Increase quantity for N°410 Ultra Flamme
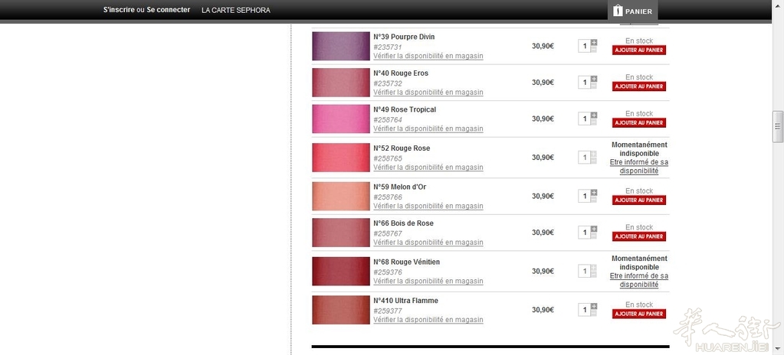This screenshot has height=355, width=784. [594, 307]
